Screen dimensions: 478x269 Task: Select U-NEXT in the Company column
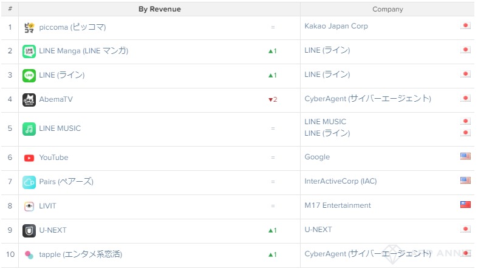[x=318, y=230]
